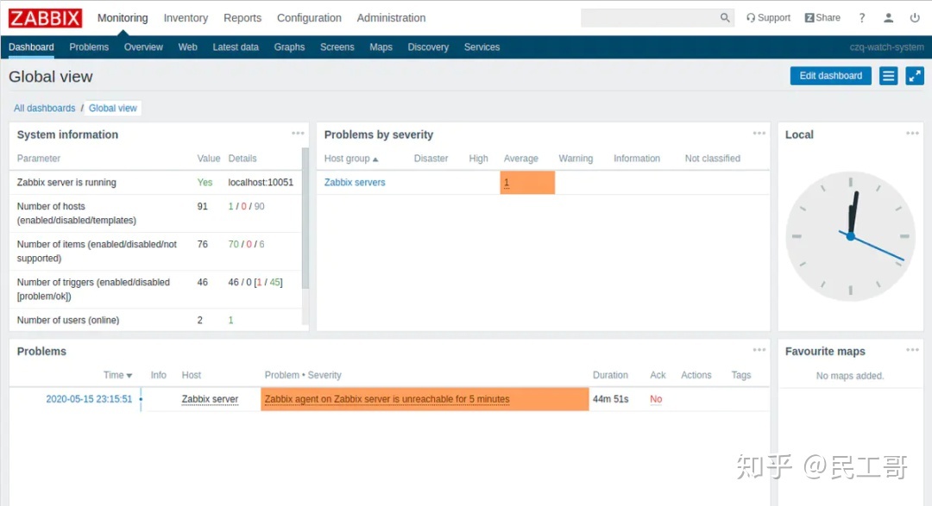Open the Services tab
Image resolution: width=932 pixels, height=506 pixels.
coord(482,47)
